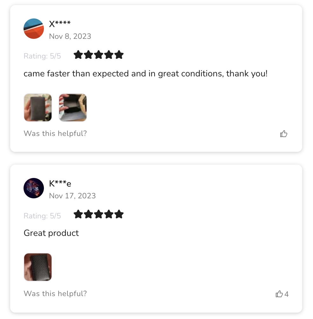Select reviewer name X****
The image size is (313, 319).
(x=60, y=24)
